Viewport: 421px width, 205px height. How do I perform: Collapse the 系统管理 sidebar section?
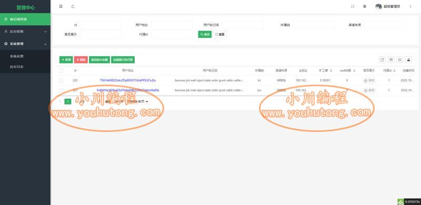25,44
